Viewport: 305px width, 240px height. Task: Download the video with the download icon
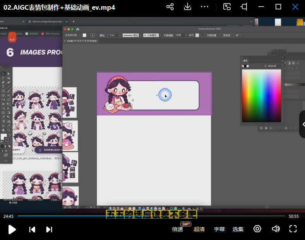pos(188,7)
